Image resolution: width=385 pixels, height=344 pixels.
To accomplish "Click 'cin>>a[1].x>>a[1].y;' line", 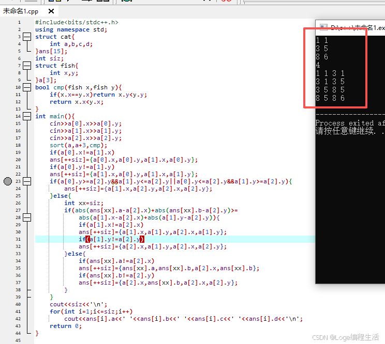I will pos(85,131).
